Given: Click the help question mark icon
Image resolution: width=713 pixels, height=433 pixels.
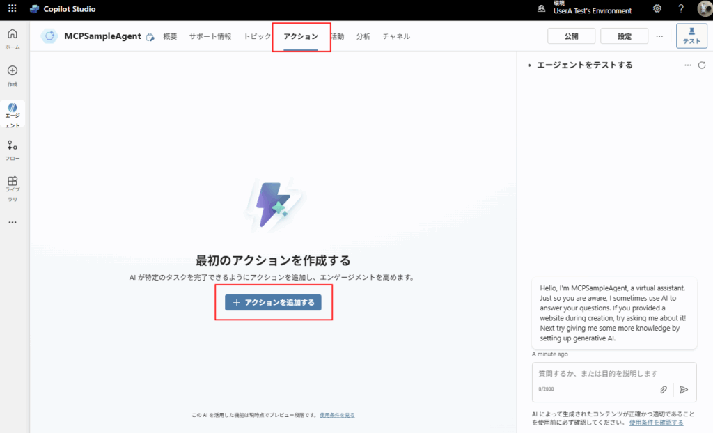Looking at the screenshot, I should pos(681,9).
